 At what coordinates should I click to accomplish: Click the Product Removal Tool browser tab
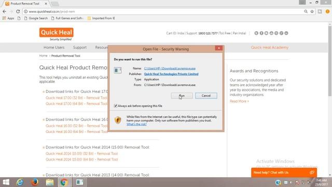[x=25, y=4]
